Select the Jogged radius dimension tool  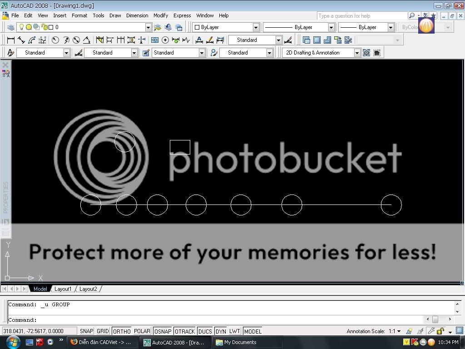pyautogui.click(x=66, y=40)
